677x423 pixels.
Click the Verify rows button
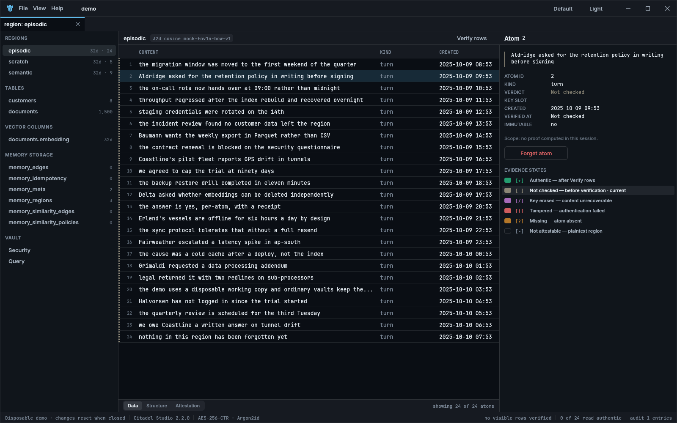pyautogui.click(x=472, y=38)
